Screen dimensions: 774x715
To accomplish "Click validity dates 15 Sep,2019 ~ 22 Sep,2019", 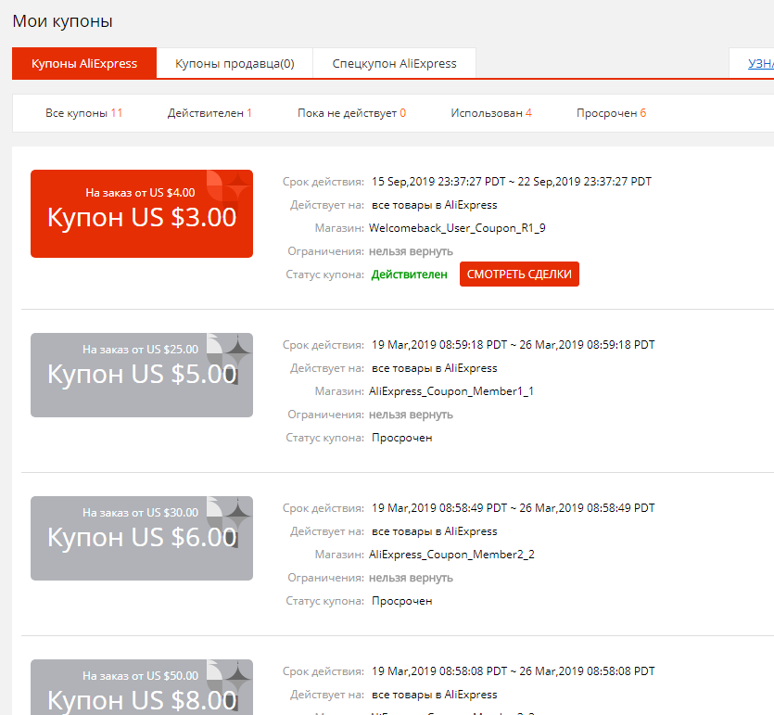I will pos(512,182).
